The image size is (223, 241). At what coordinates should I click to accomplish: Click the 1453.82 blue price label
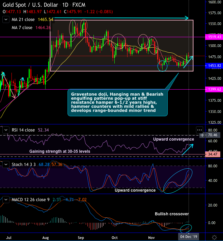point(214,66)
